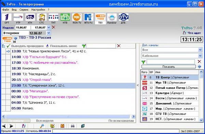Image resolution: width=205 pixels, height=134 pixels.
Task: Switch to 'Вся неделя' tab
Action: point(45,121)
